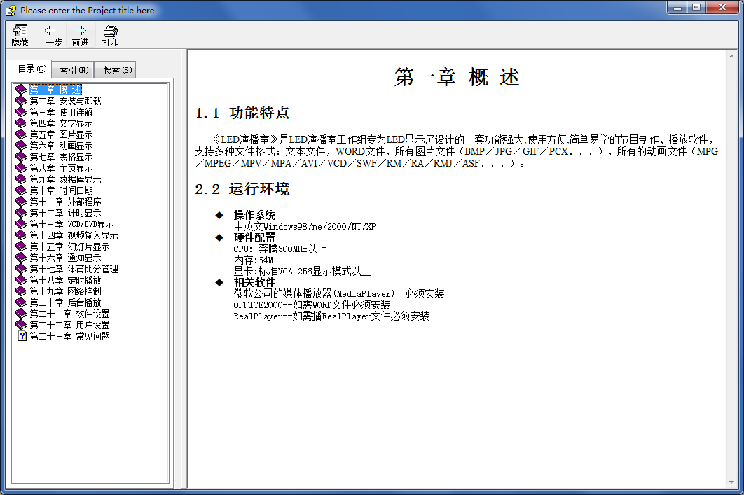Click the content pane scrollbar up arrow
744x495 pixels.
click(x=731, y=56)
